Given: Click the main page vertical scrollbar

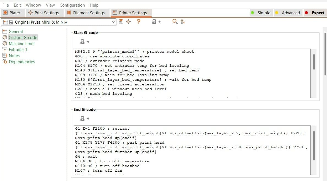Looking at the screenshot, I should (325, 54).
